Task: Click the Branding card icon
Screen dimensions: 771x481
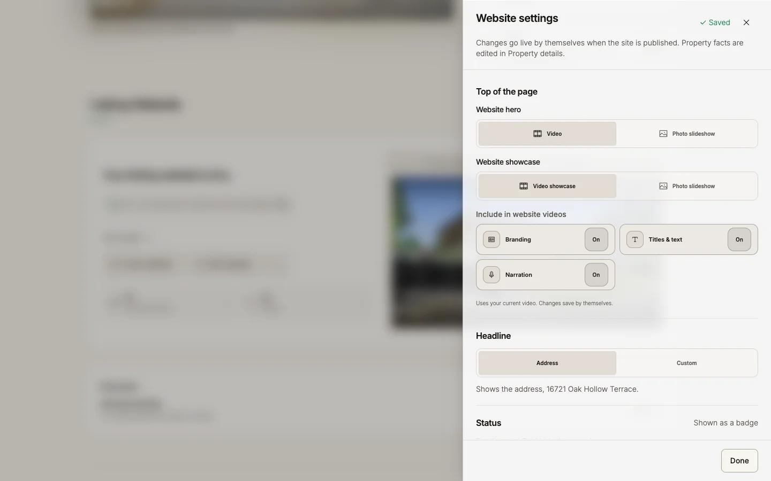Action: pyautogui.click(x=492, y=239)
